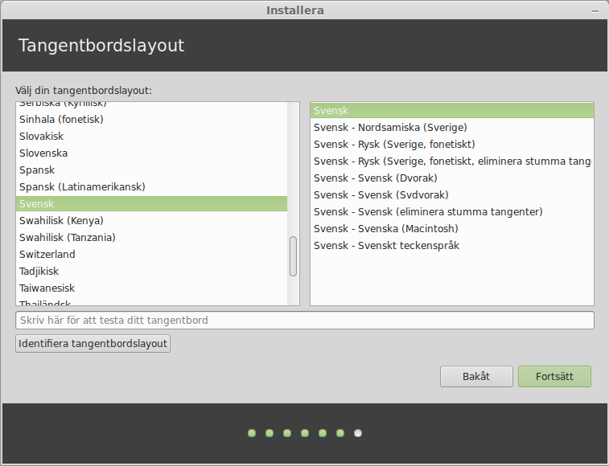This screenshot has height=466, width=609.
Task: Select Rysk fonetiskt eliminera stumma variant
Action: (x=452, y=161)
